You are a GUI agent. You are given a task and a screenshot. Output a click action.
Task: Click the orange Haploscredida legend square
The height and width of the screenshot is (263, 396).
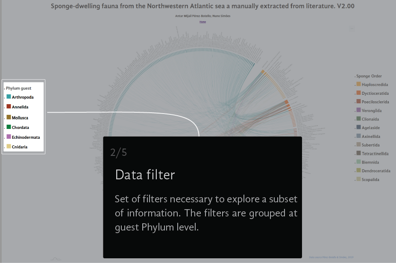click(x=359, y=85)
